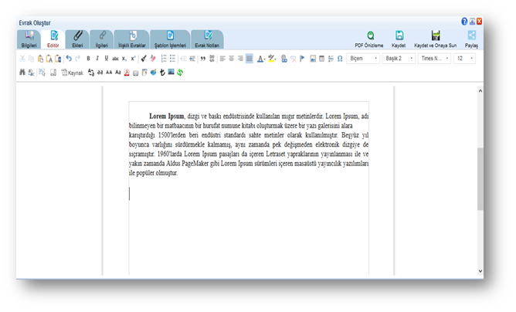Screen dimensions: 516x312
Task: Insert a numbered list
Action: point(164,59)
